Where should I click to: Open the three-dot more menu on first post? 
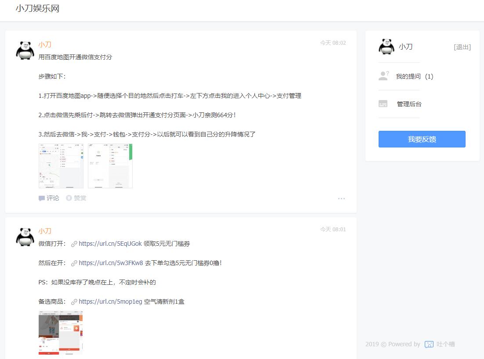click(341, 199)
